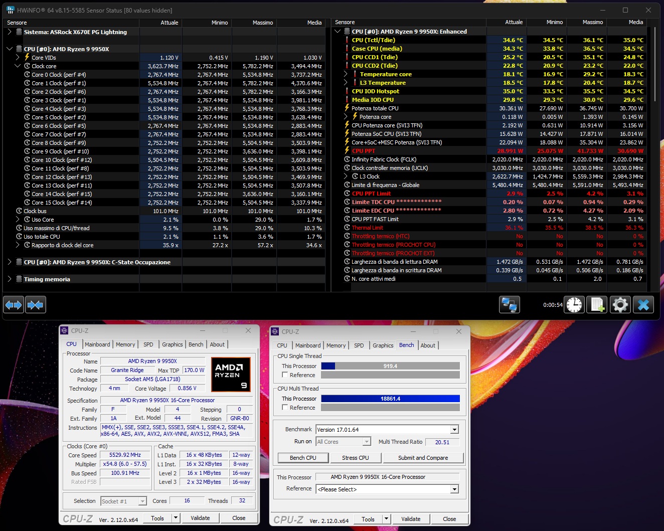
Task: Open the Reference Please Select dropdown
Action: point(454,489)
